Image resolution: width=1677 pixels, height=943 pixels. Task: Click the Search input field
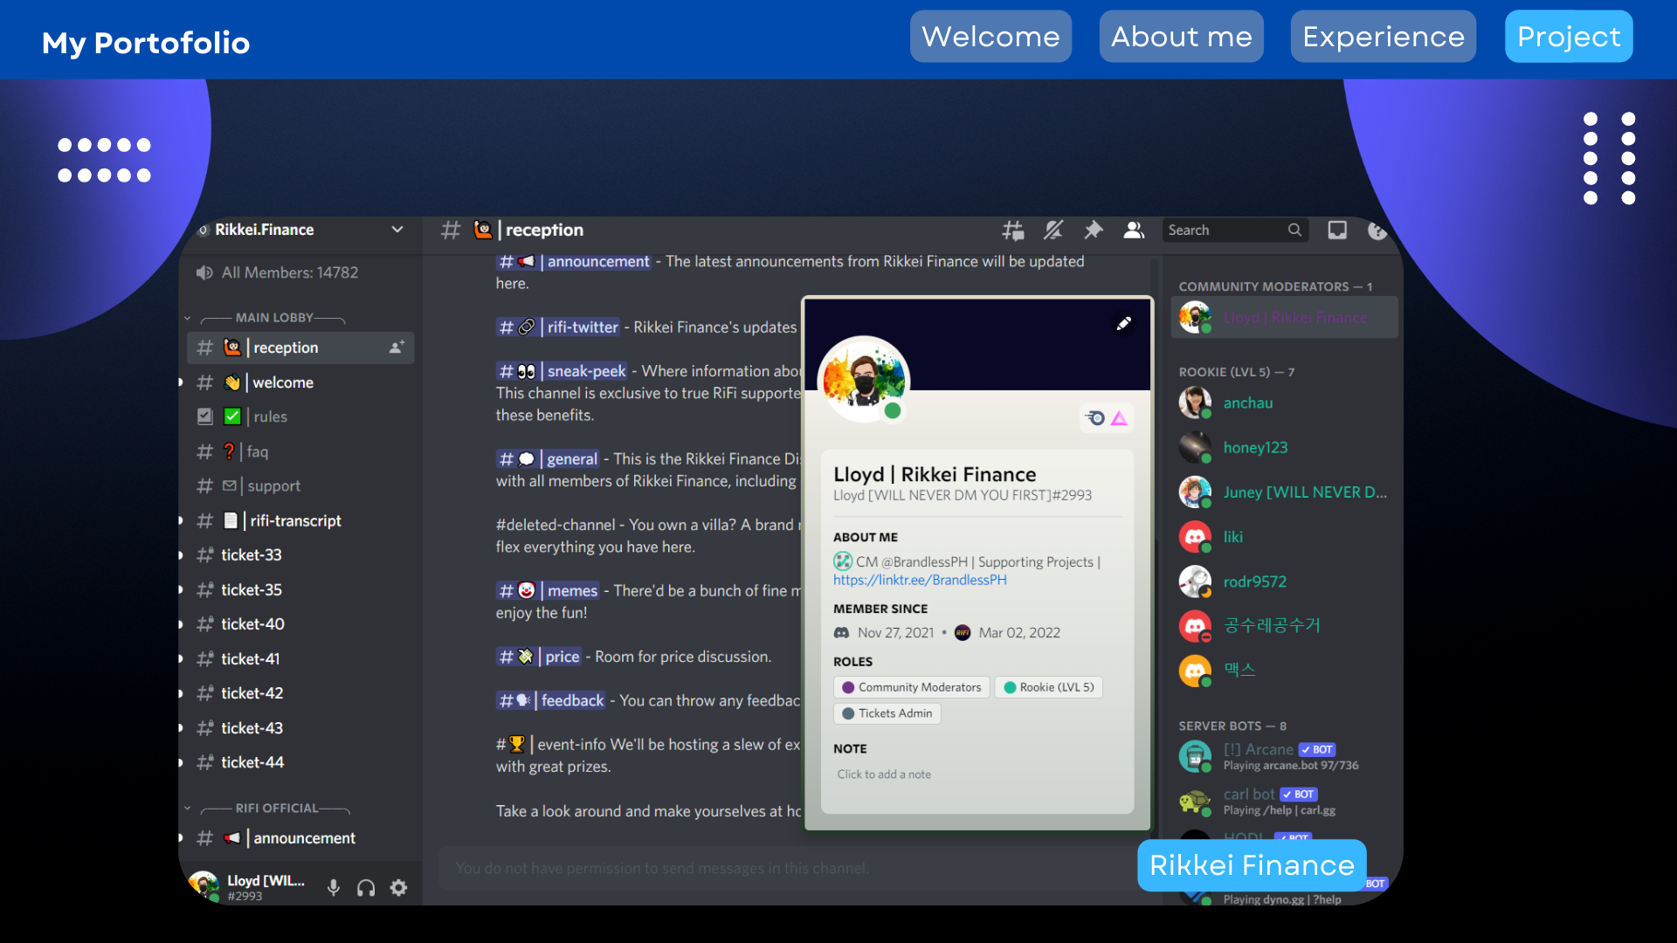(1225, 230)
